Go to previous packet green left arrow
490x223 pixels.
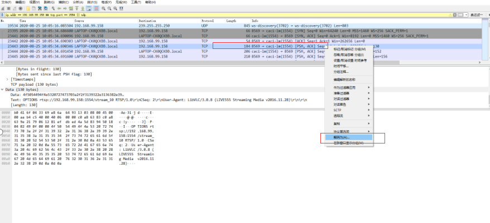pos(59,8)
